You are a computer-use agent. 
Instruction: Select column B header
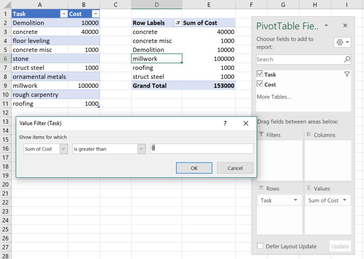pyautogui.click(x=84, y=5)
